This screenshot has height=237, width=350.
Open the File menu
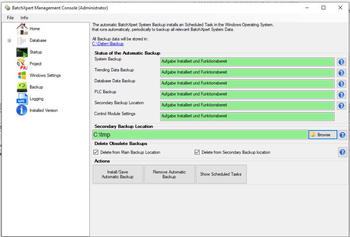click(x=10, y=18)
